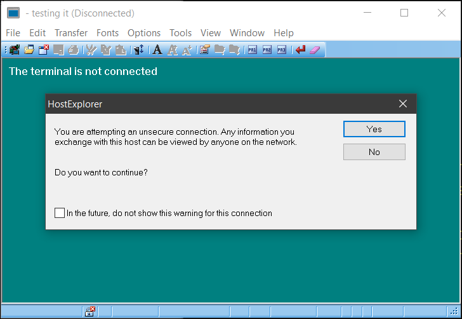Click the greyed Print icon
The width and height of the screenshot is (462, 319).
(73, 50)
